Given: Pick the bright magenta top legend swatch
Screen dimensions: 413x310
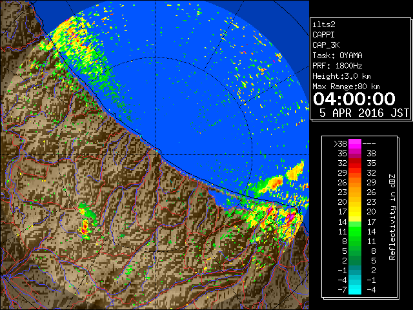Looking at the screenshot, I should coord(355,144).
